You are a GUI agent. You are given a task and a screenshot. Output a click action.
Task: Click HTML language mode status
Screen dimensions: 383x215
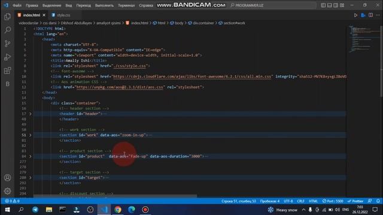(x=314, y=201)
